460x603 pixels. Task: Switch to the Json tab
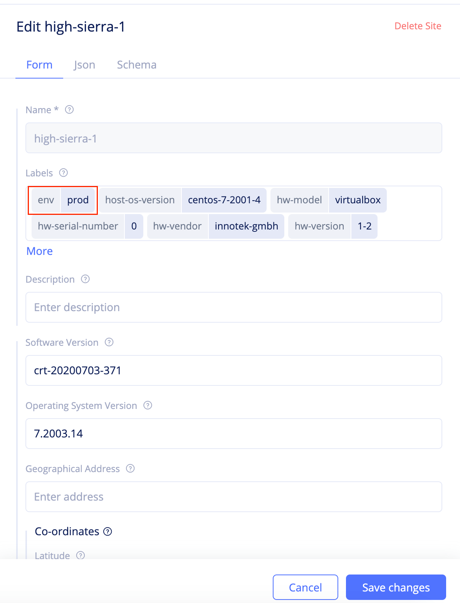pyautogui.click(x=84, y=65)
